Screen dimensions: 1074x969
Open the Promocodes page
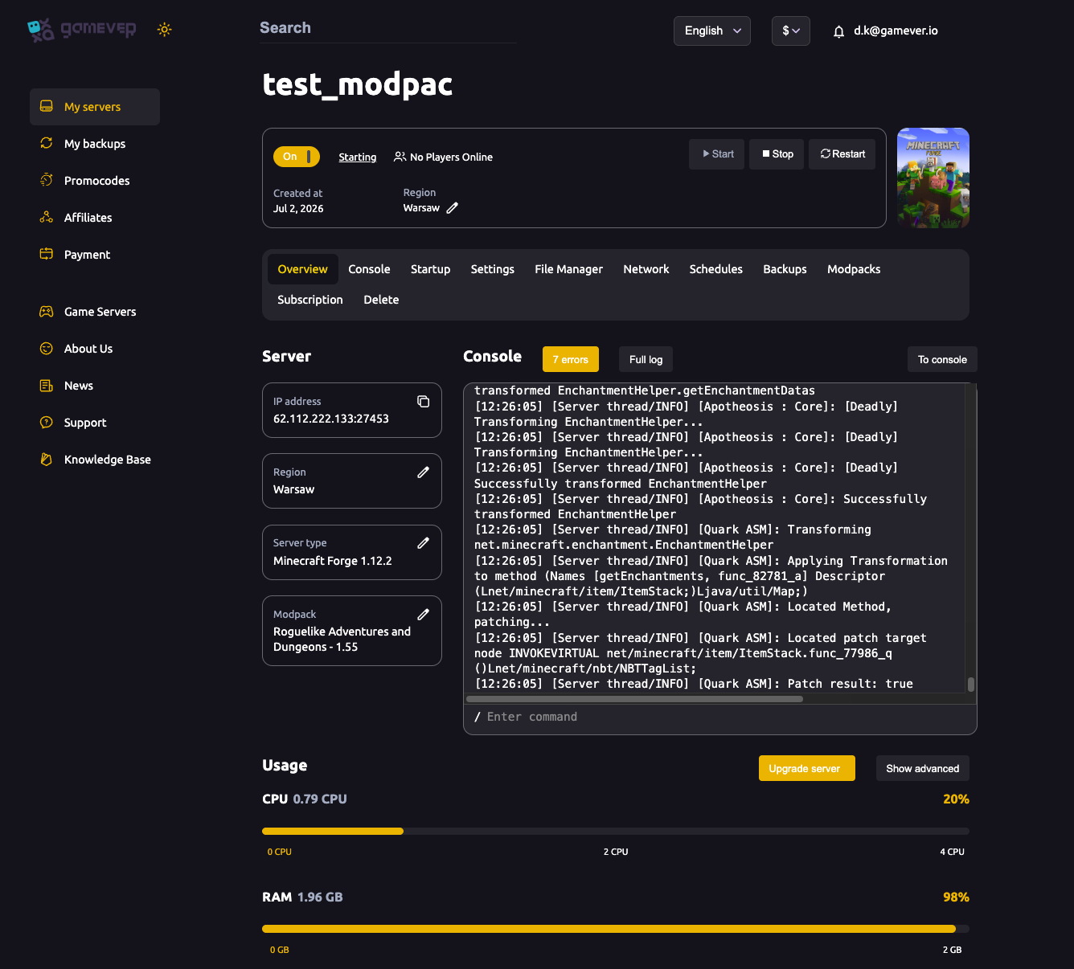[95, 181]
